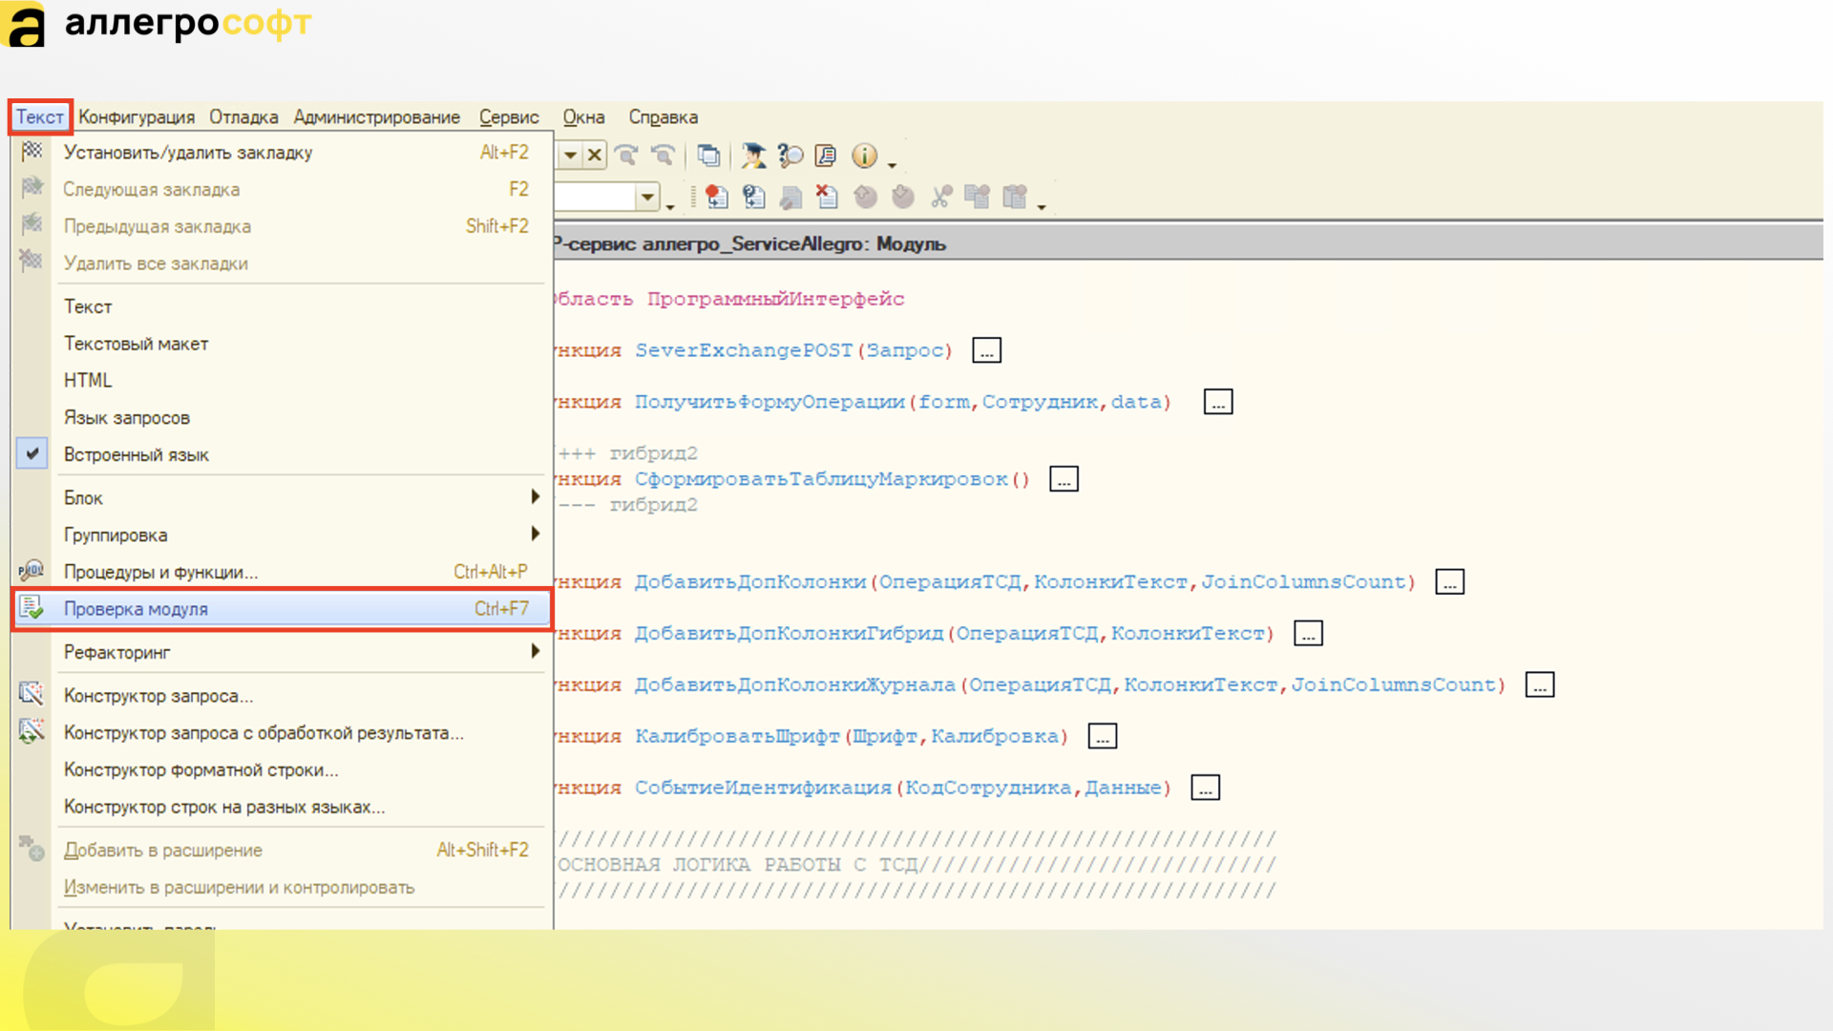
Task: Click the gray up-arrow circle toolbar icon
Action: 865,197
